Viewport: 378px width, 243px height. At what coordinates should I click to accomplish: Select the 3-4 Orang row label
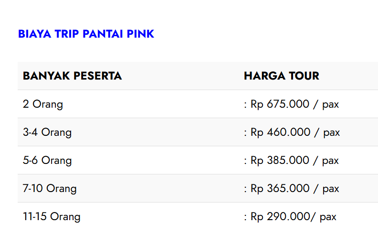47,132
